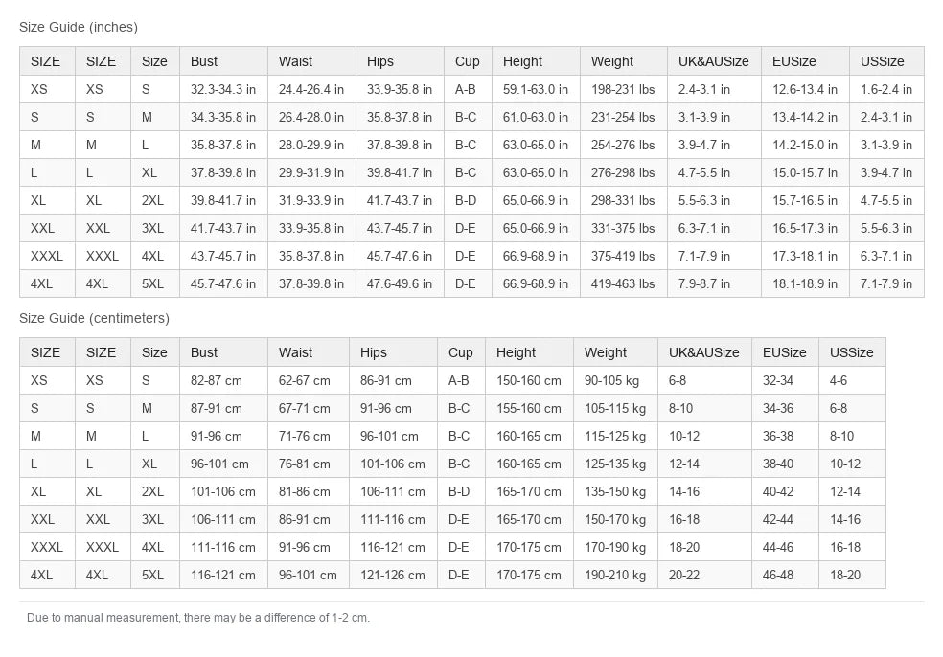The width and height of the screenshot is (943, 657).
Task: Select the 47.6-49.6 in hips cell
Action: (x=400, y=283)
